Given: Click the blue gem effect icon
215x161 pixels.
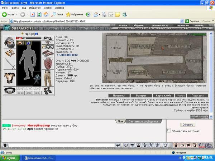Looking at the screenshot, I should point(28,43).
